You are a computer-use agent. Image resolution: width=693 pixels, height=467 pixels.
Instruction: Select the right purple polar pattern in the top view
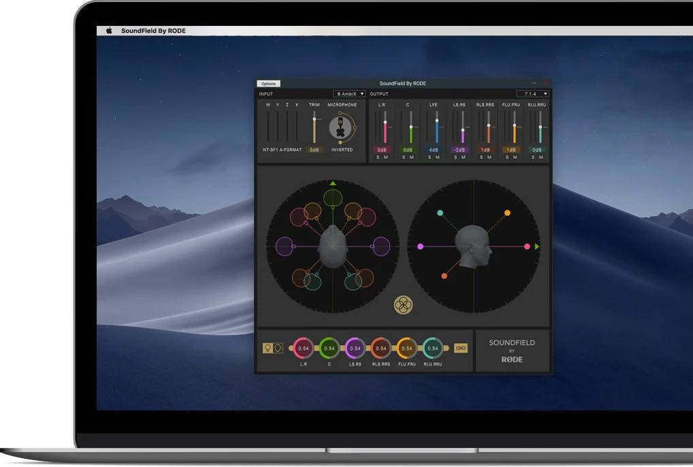click(381, 246)
